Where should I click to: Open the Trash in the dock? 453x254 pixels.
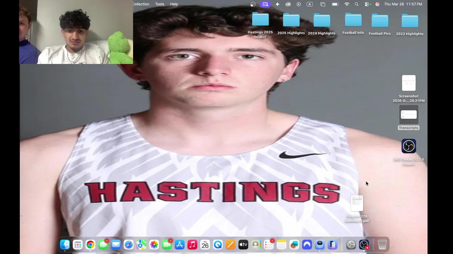coord(382,244)
